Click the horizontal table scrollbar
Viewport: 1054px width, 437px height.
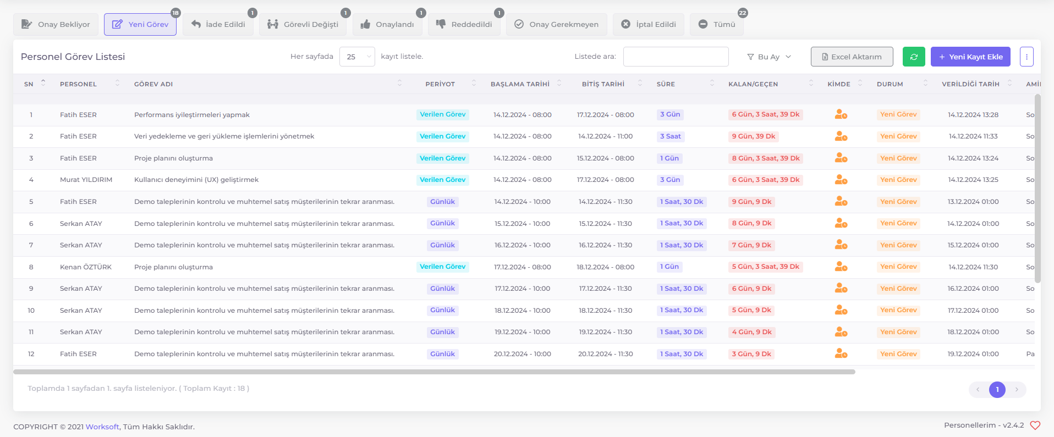[434, 372]
